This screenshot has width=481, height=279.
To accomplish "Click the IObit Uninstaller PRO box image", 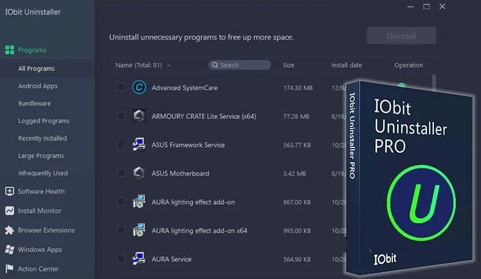I will click(410, 178).
